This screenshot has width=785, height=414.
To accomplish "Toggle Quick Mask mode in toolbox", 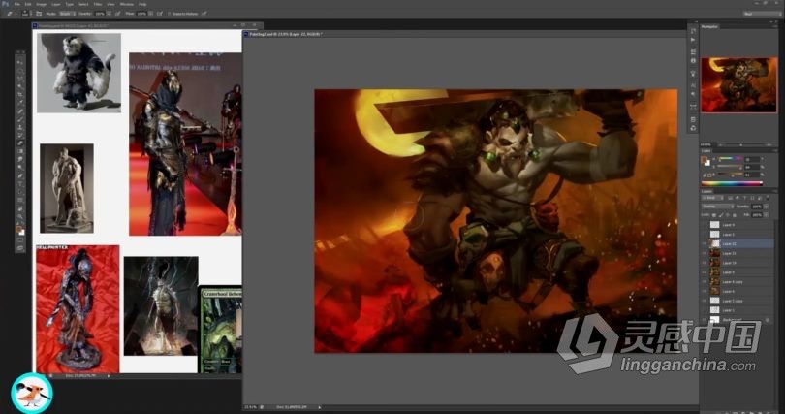I will [x=19, y=239].
